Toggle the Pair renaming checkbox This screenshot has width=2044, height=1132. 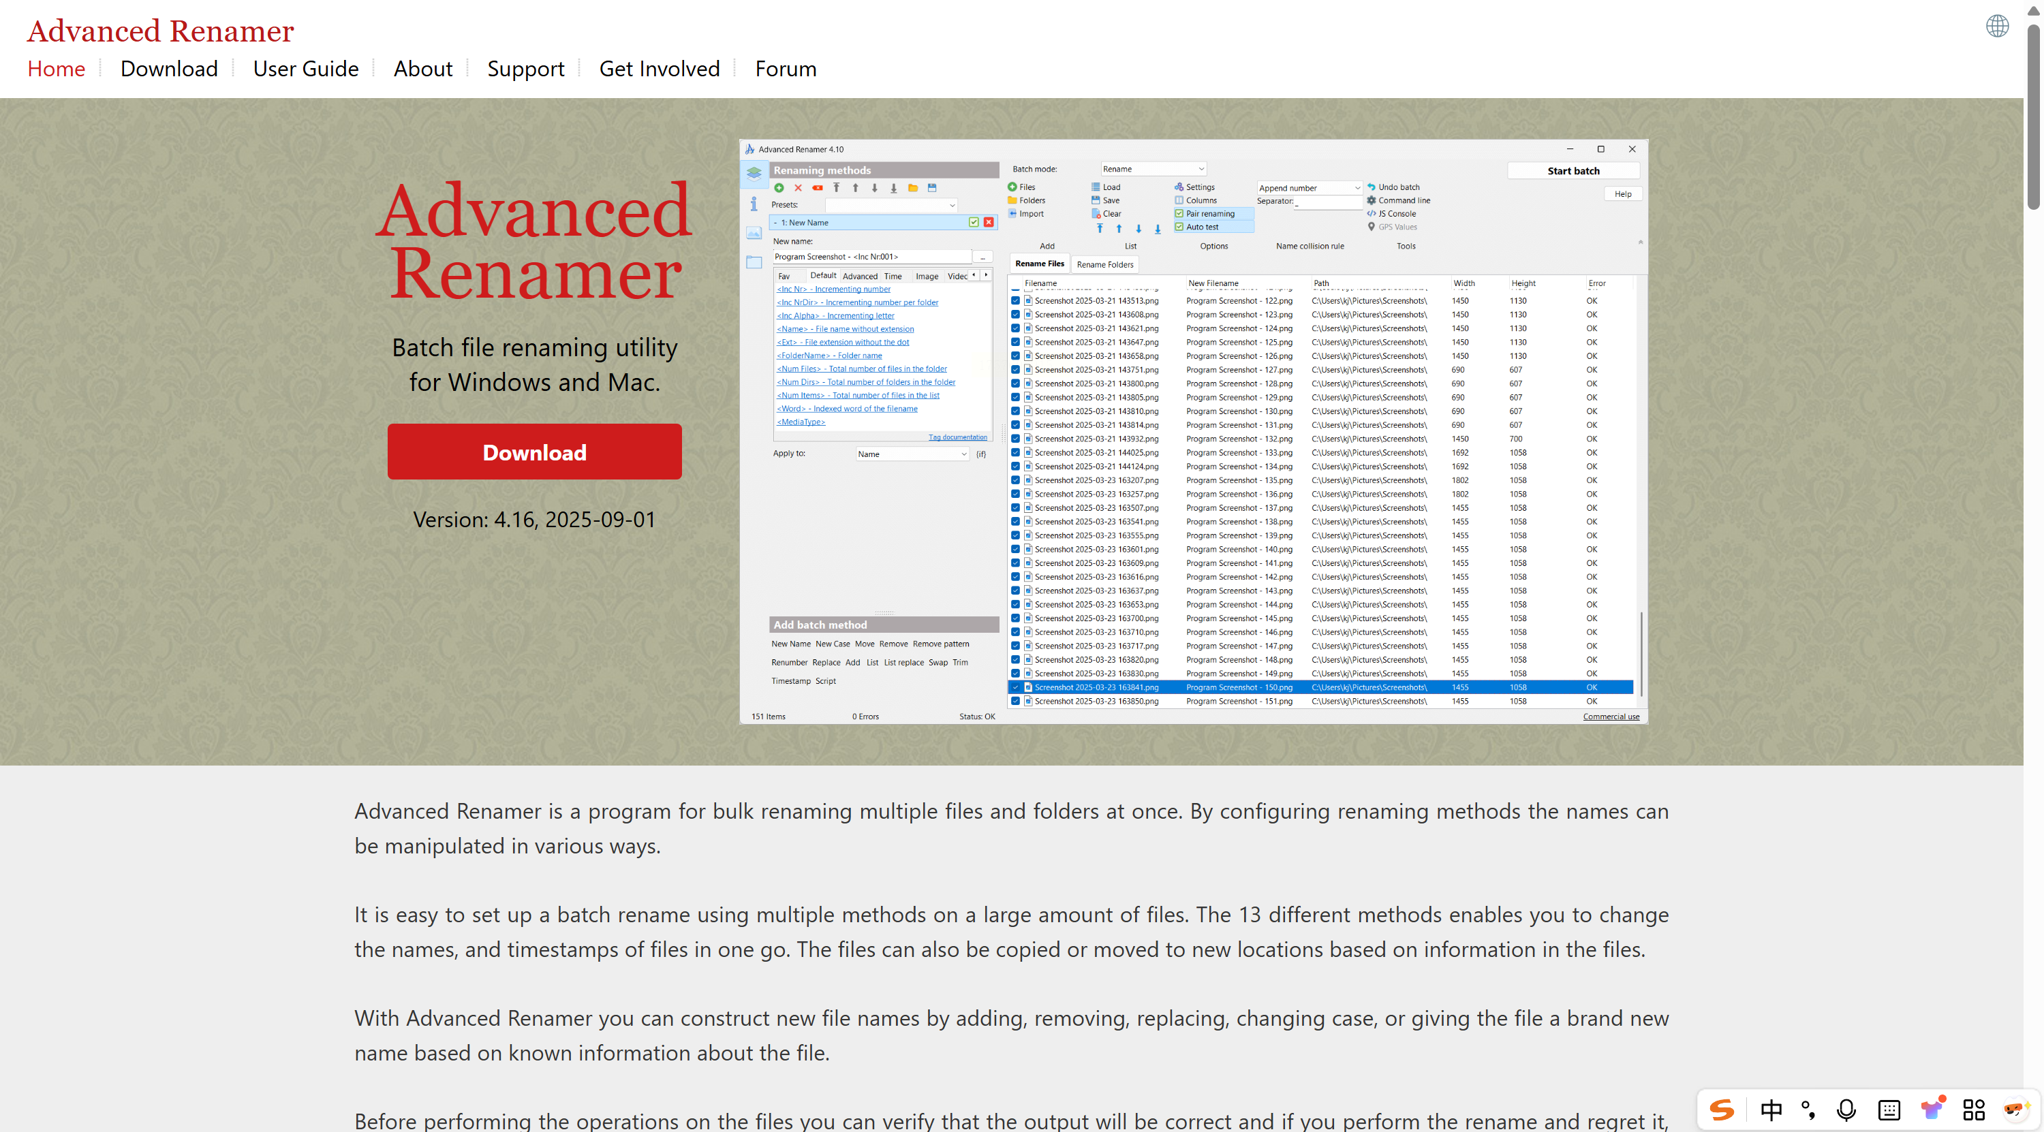click(1179, 214)
